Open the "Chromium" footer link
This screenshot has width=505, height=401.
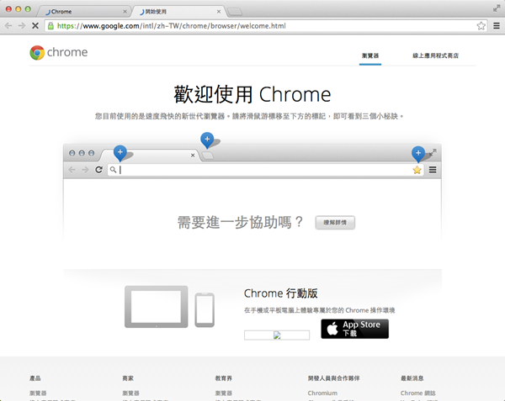322,393
